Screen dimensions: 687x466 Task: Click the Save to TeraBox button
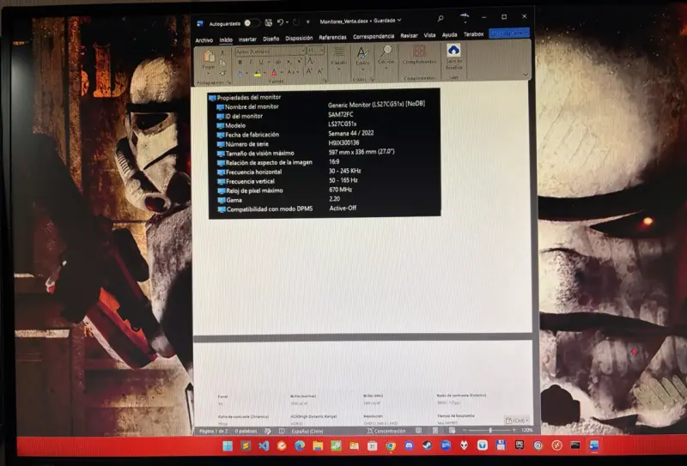point(454,57)
